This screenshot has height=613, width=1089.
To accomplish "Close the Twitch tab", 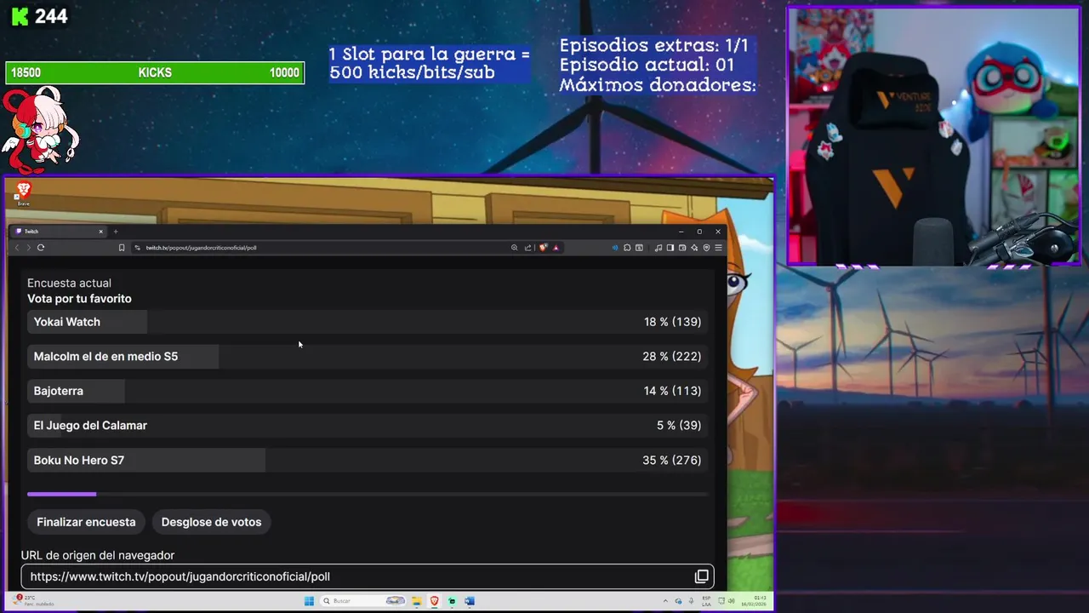I will [x=100, y=232].
